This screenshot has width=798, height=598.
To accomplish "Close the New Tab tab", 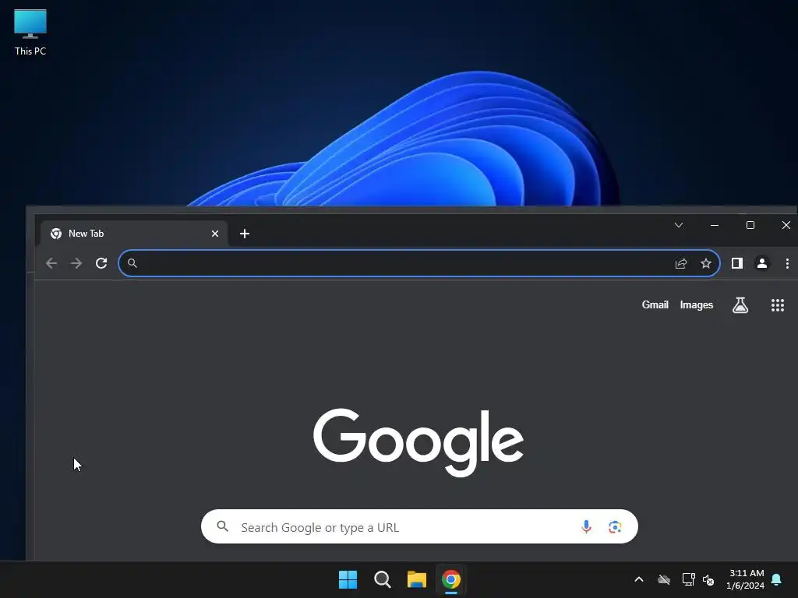I will pyautogui.click(x=215, y=234).
